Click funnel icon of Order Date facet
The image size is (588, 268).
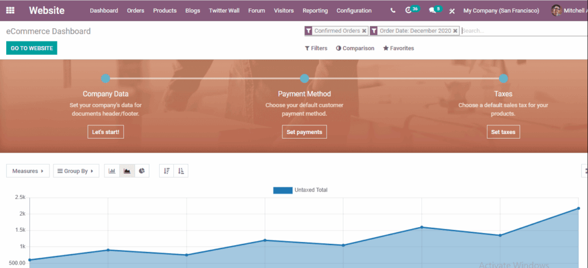[x=373, y=31]
